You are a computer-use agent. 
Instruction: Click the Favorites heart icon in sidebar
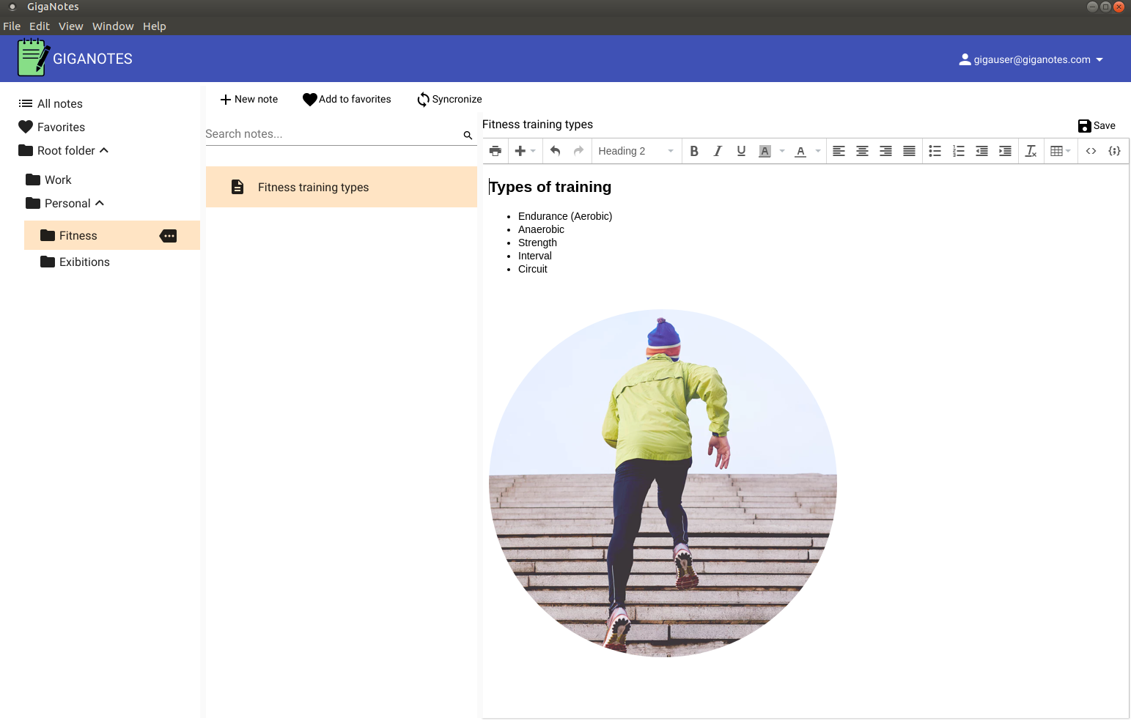(x=26, y=127)
